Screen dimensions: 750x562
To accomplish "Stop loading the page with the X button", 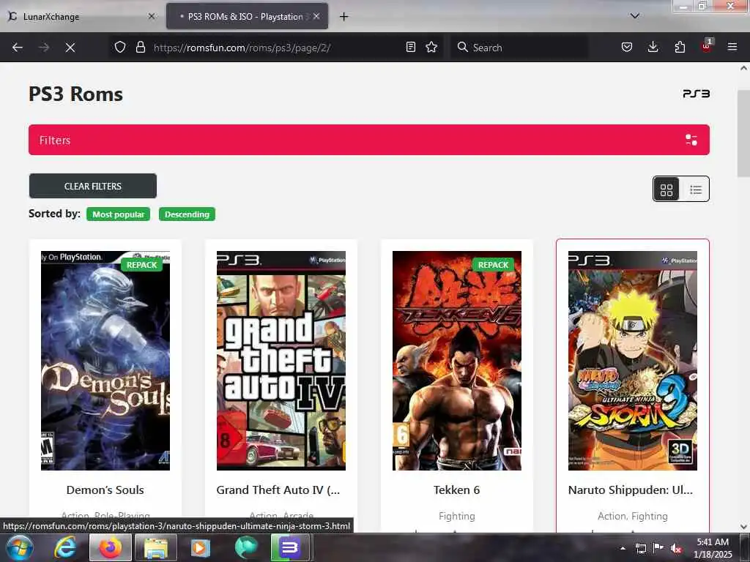I will [x=70, y=48].
